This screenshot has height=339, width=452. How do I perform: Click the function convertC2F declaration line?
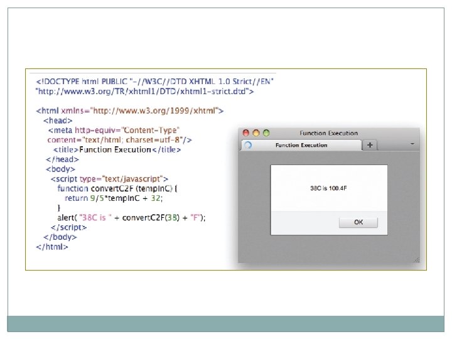click(117, 188)
